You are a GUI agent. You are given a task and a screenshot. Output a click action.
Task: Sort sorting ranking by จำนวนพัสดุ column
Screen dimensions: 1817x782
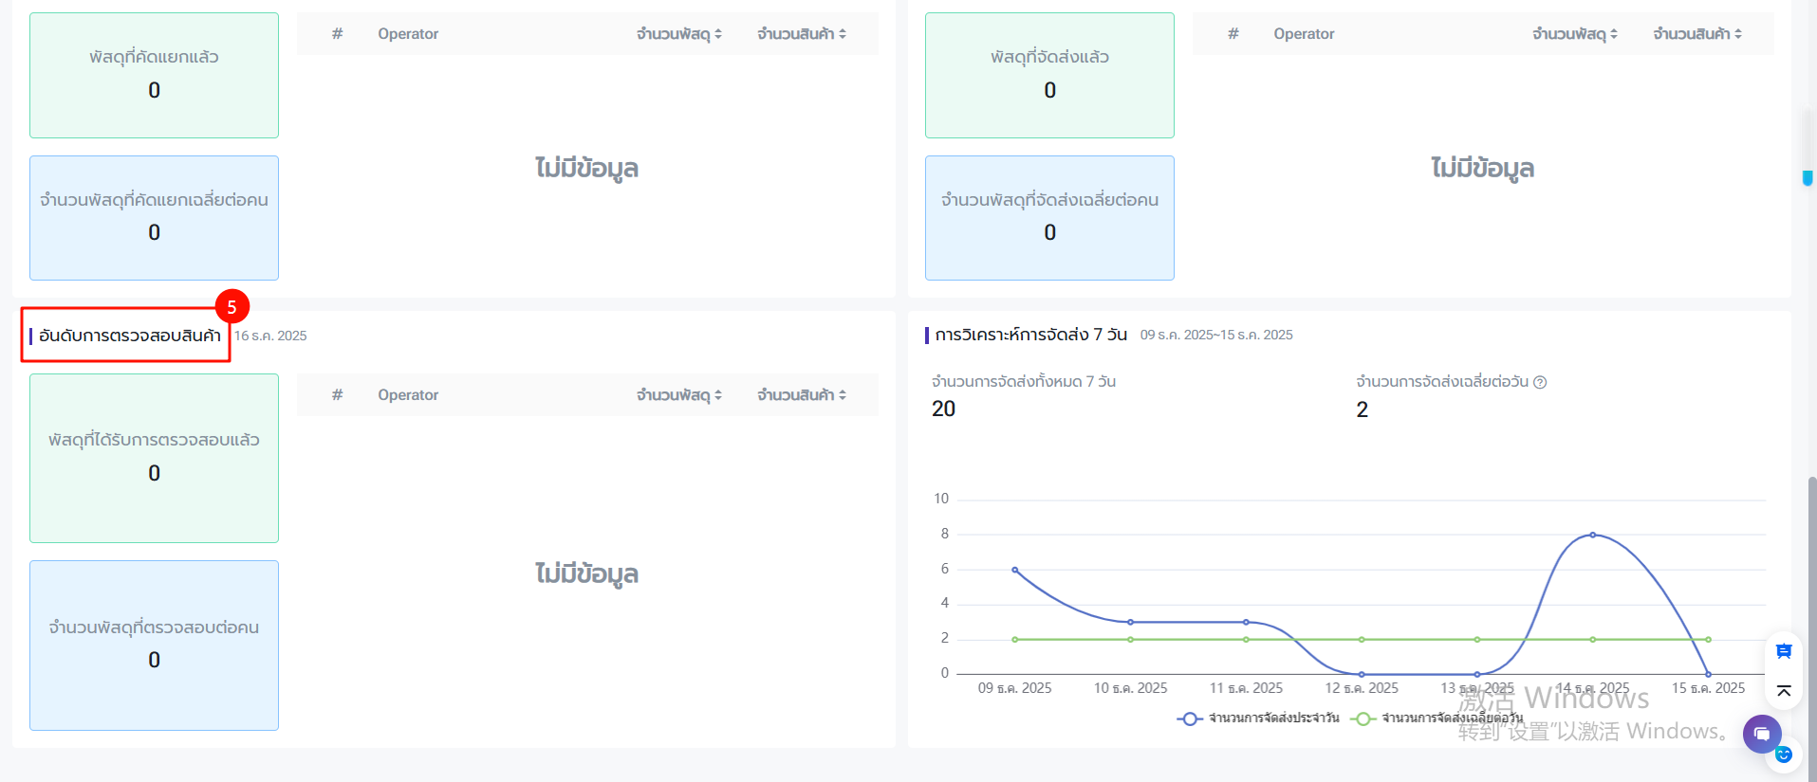(679, 34)
